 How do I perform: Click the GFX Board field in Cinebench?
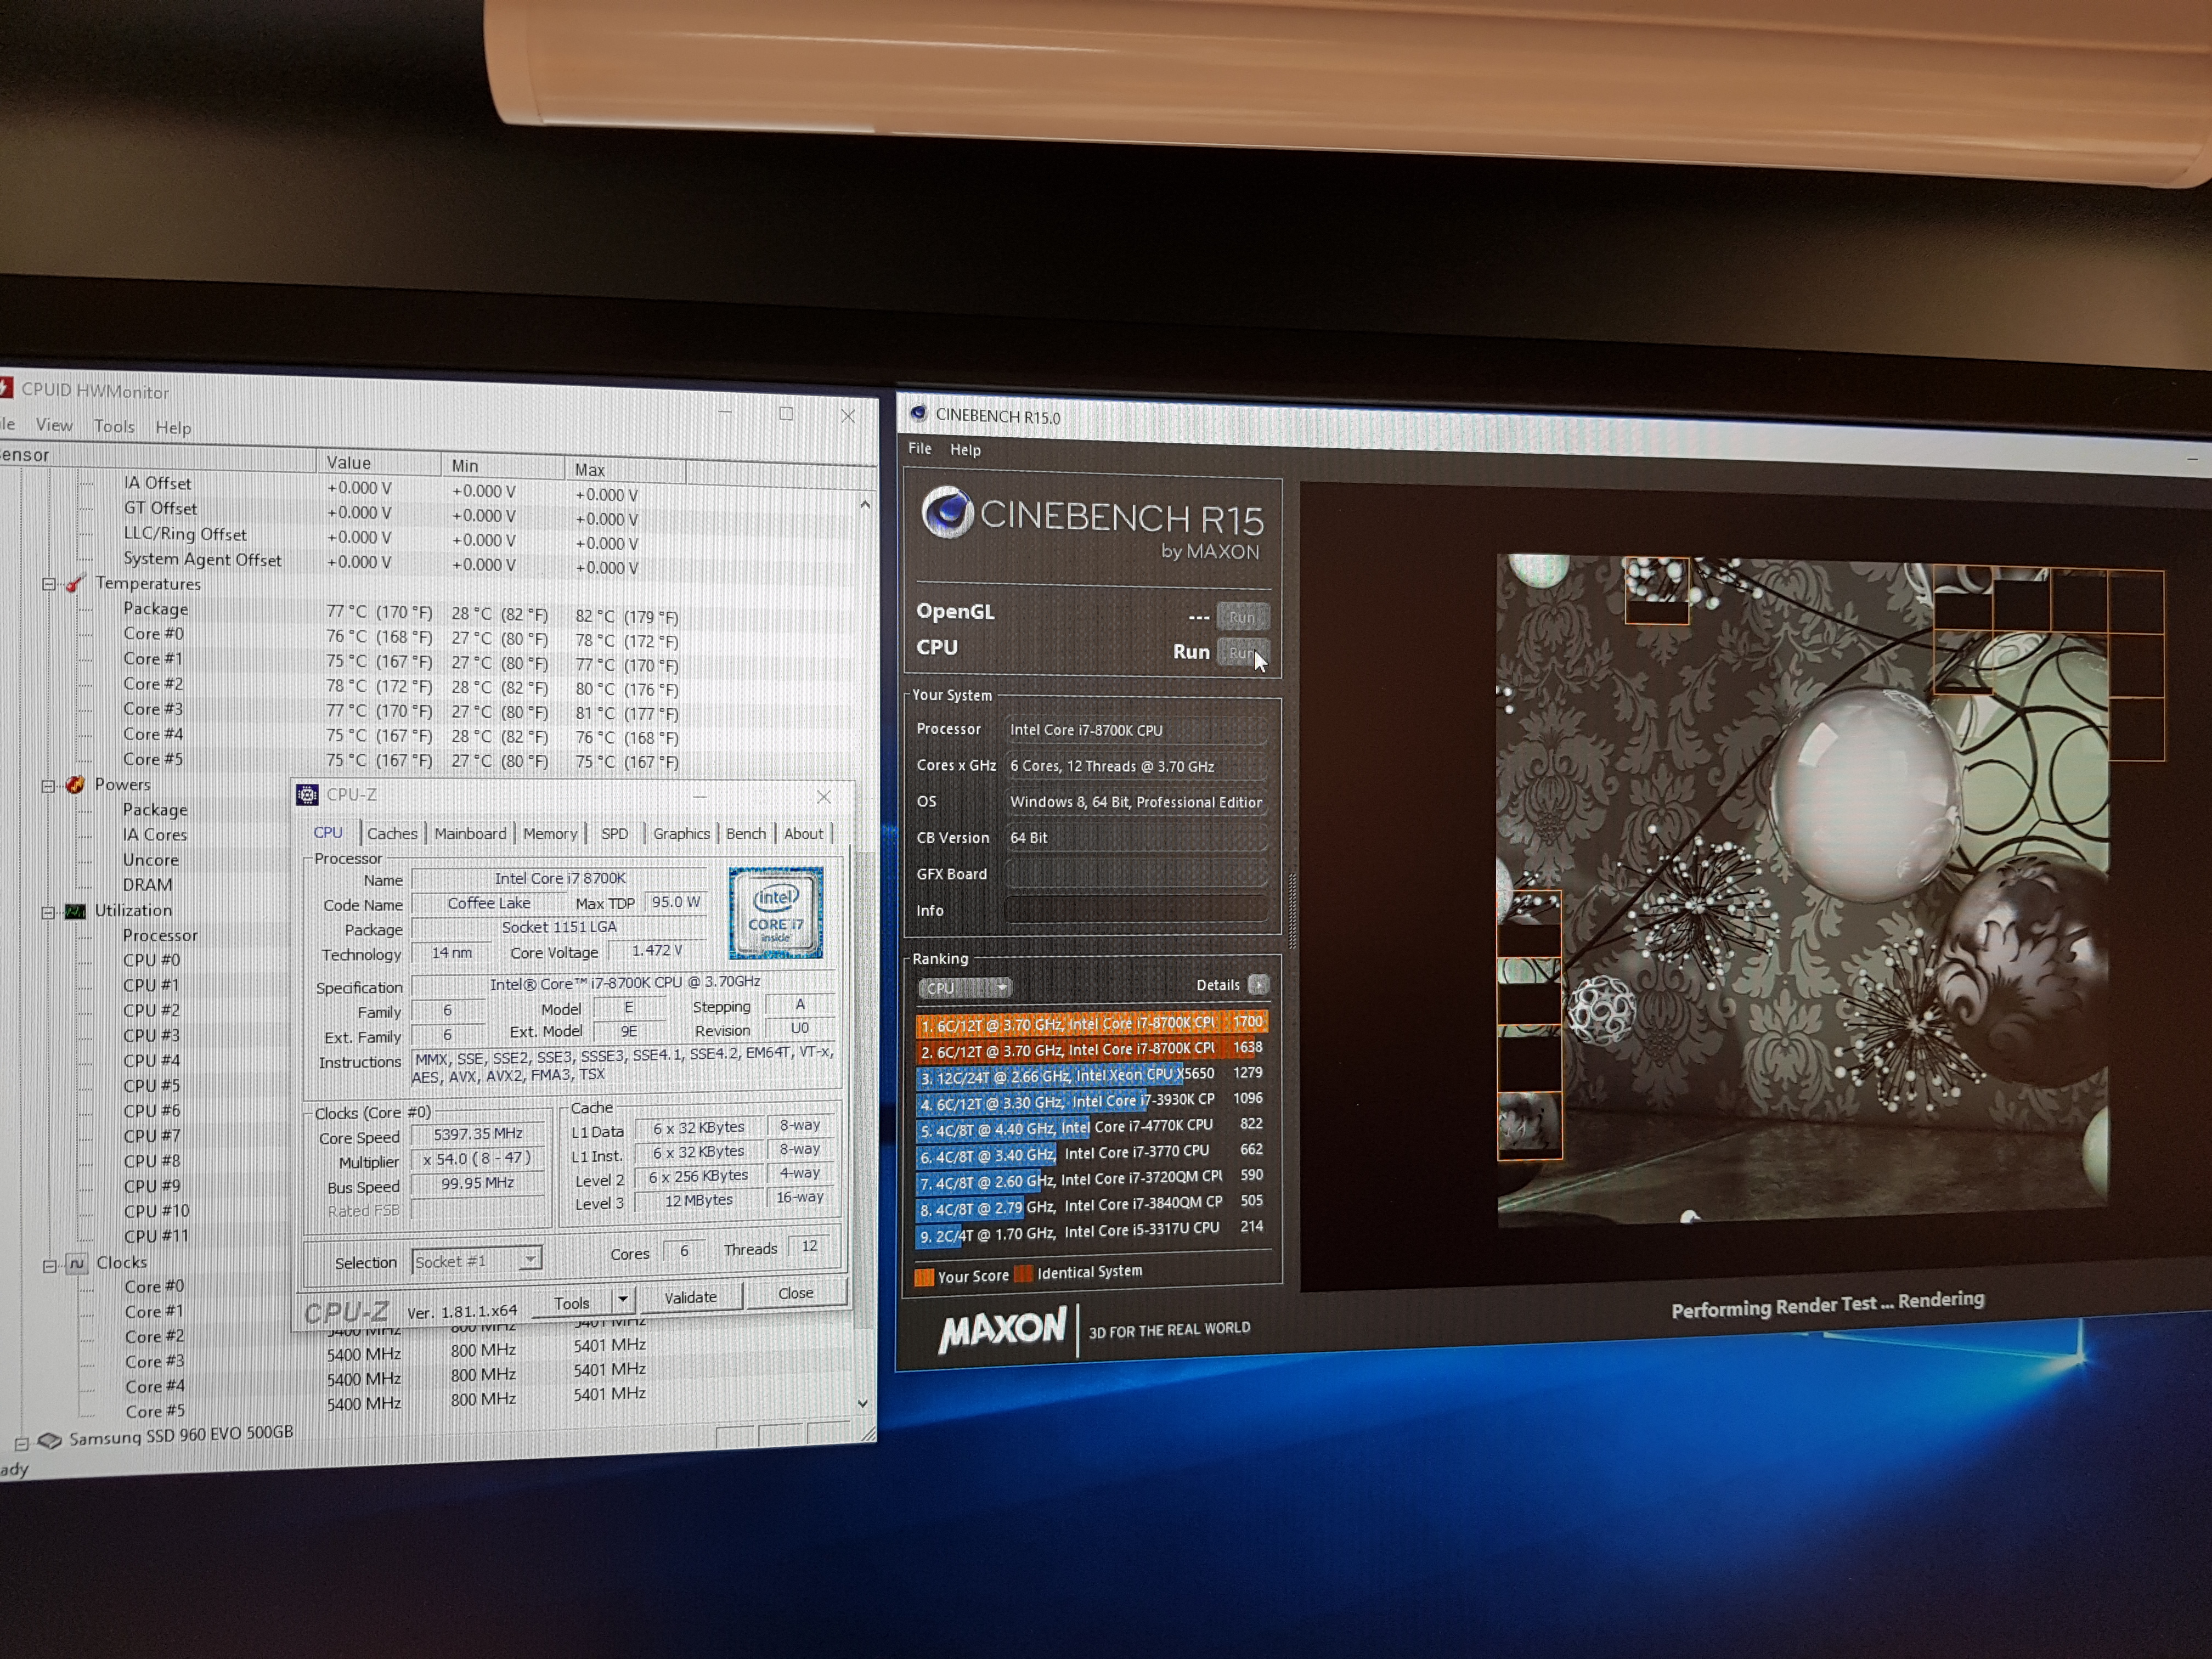tap(1136, 873)
